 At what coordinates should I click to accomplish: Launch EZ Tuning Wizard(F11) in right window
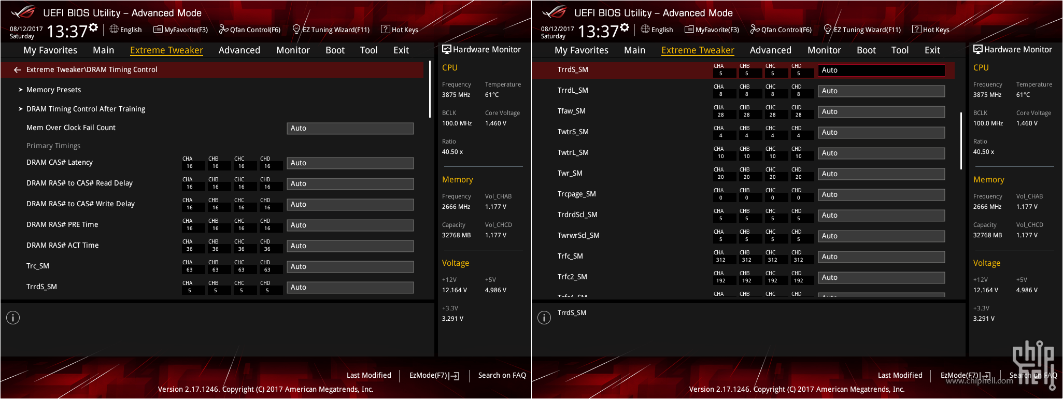click(862, 30)
